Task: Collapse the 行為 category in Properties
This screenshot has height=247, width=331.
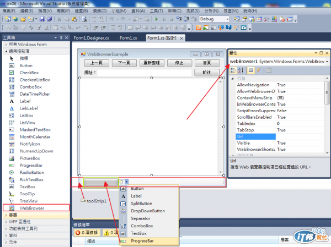Action: pos(232,79)
